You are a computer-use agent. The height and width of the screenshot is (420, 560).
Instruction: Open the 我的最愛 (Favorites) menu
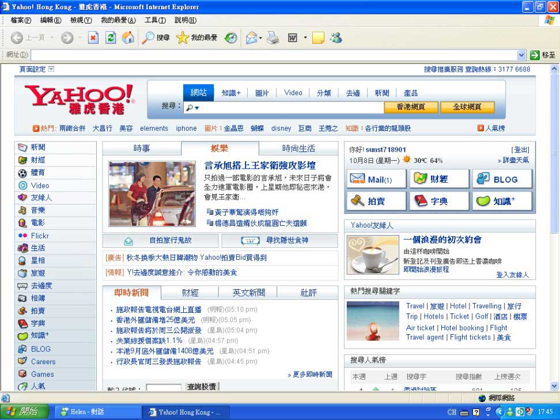click(x=118, y=20)
